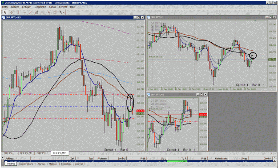This screenshot has height=168, width=278.
Task: Open the Datei menu
Action: tap(5, 7)
